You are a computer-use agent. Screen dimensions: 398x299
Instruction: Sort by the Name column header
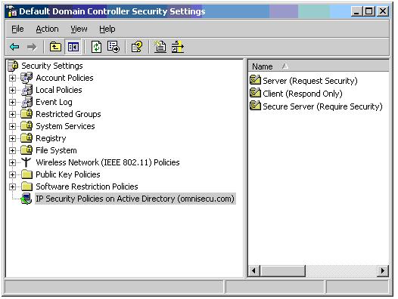pos(319,66)
